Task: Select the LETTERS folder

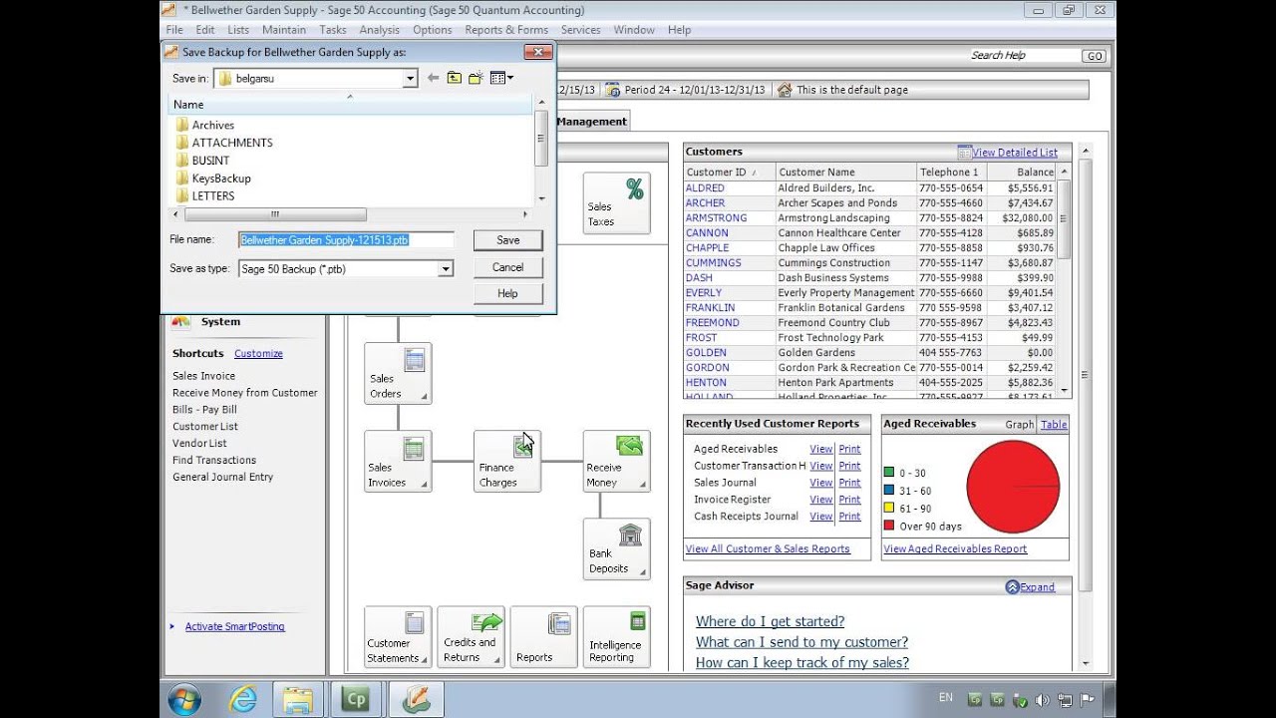Action: (x=204, y=196)
